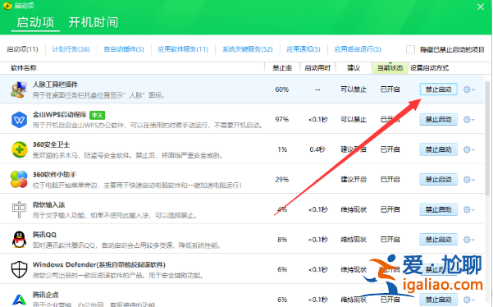Click the 金山WPS blue shield icon
This screenshot has height=307, width=493.
tap(19, 120)
